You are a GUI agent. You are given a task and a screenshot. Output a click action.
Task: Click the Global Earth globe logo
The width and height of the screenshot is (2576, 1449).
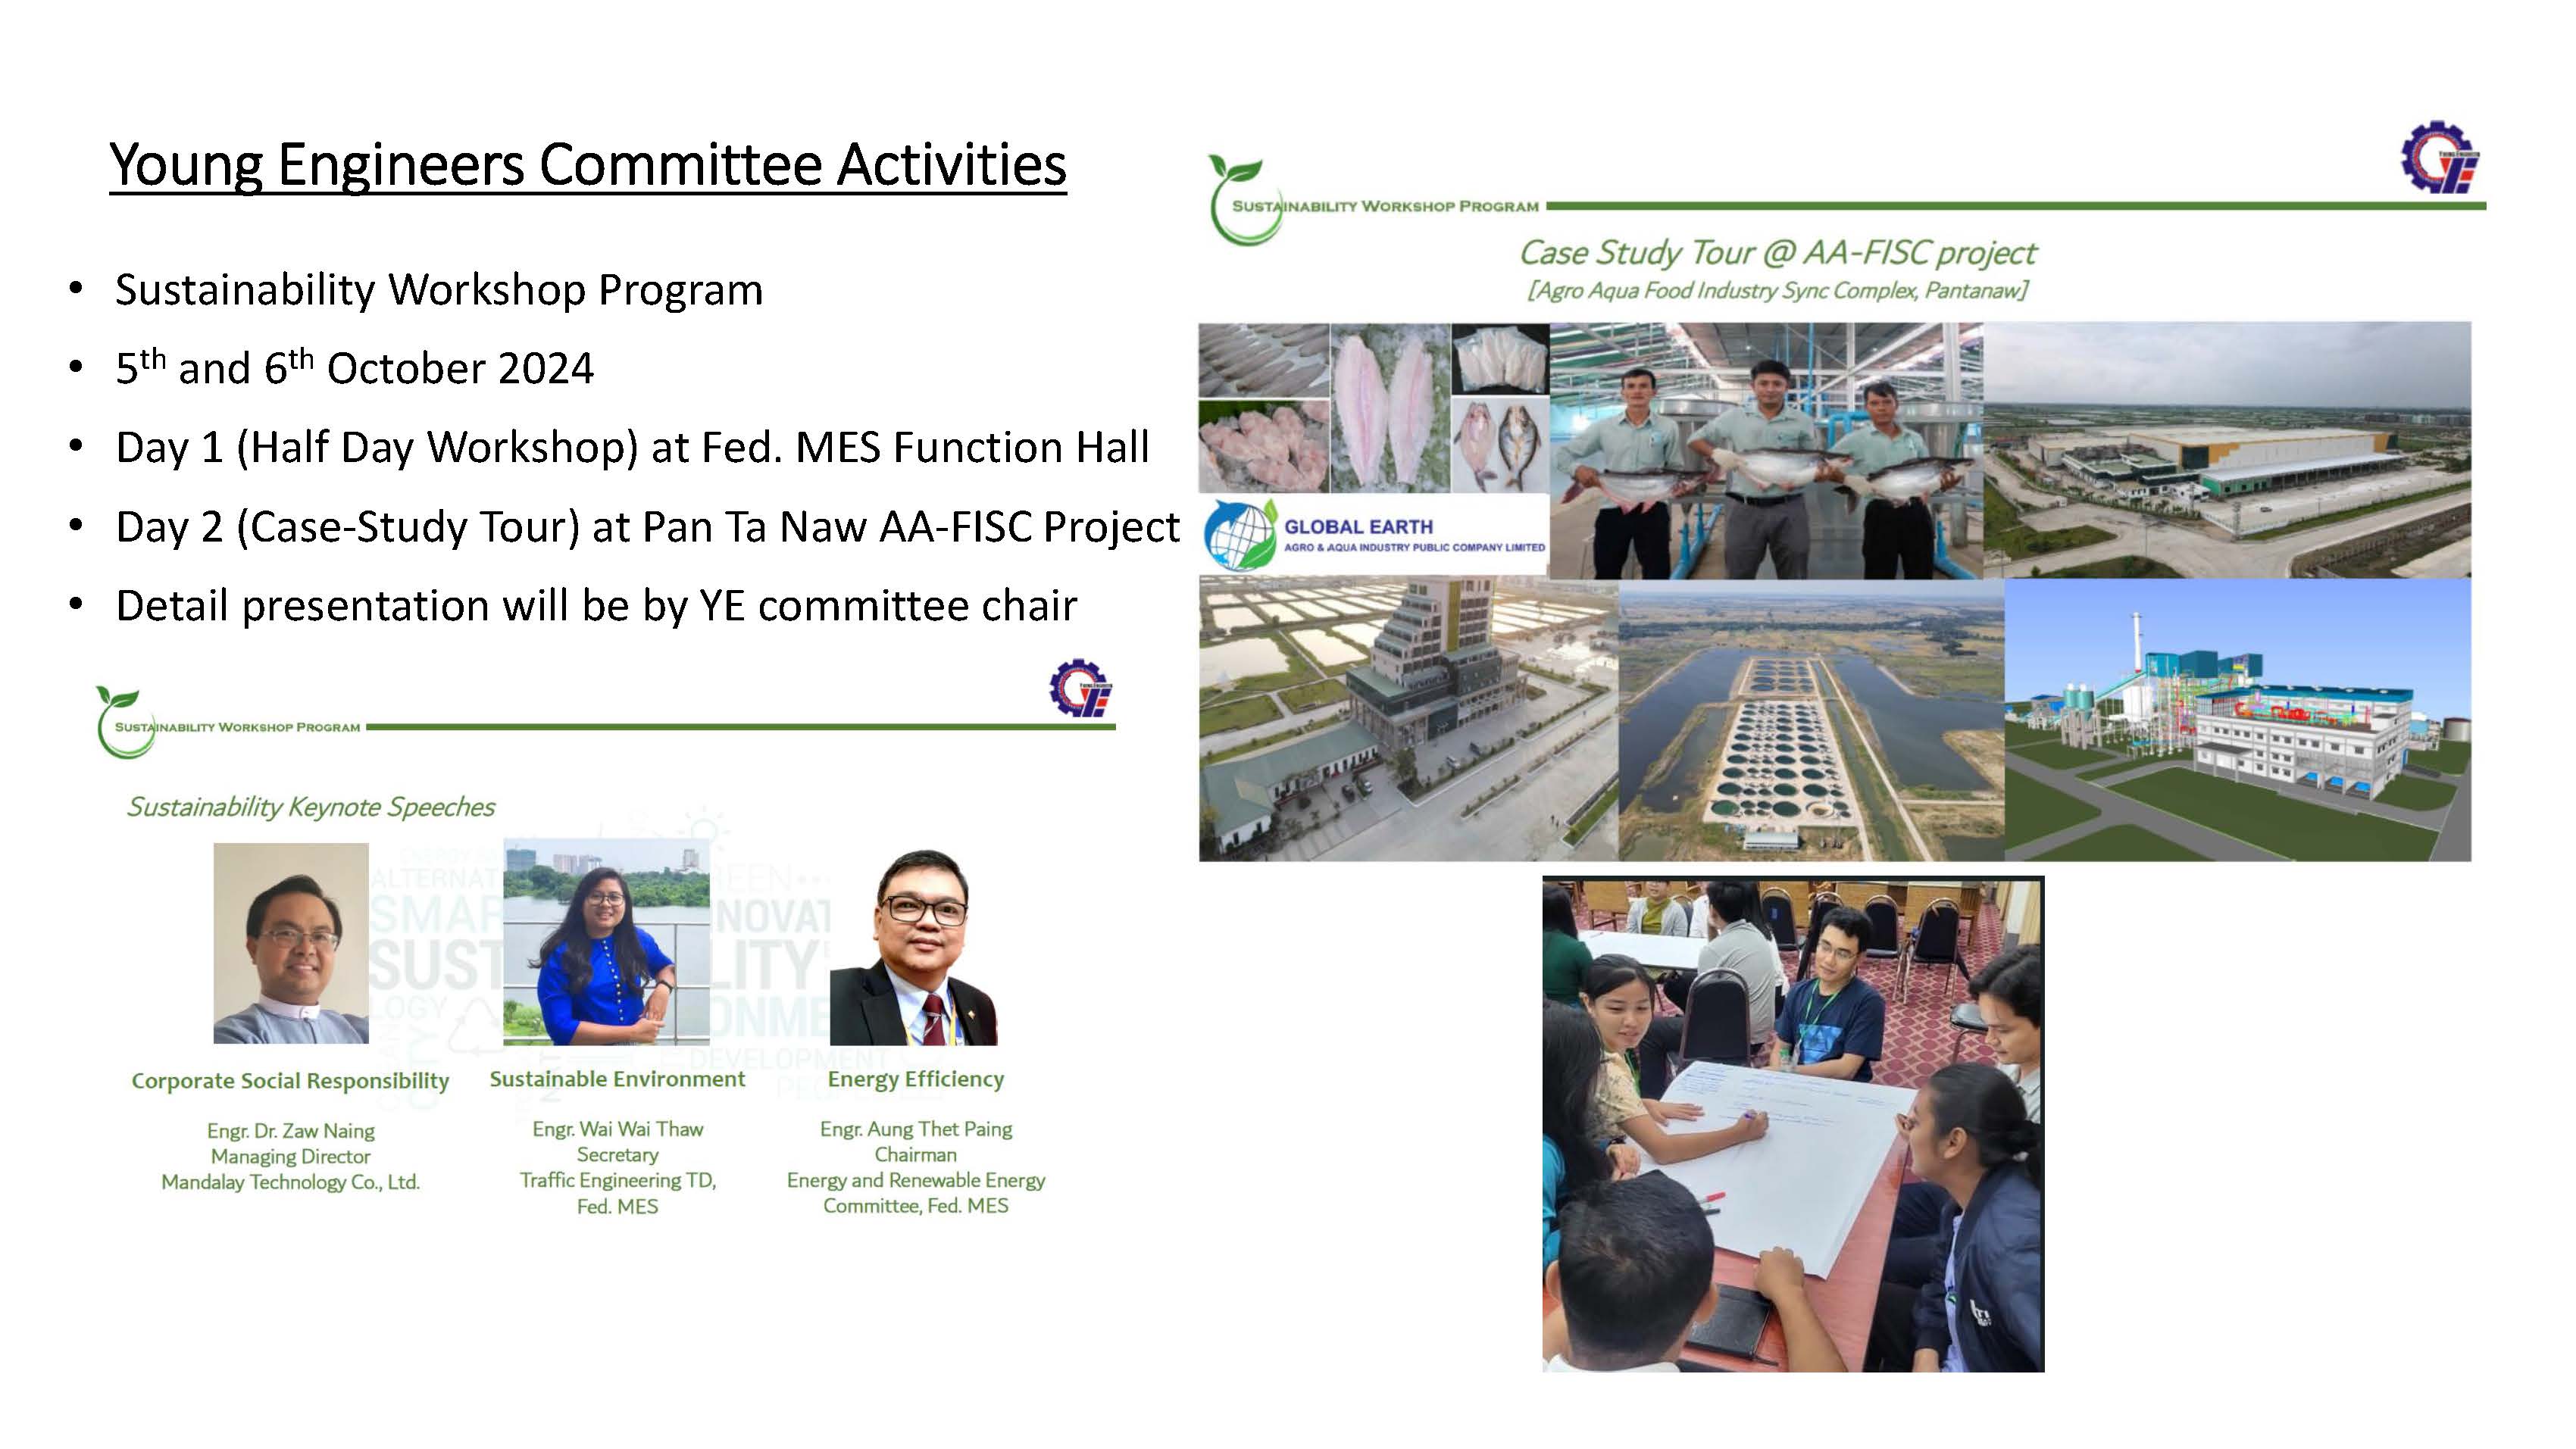click(1240, 535)
